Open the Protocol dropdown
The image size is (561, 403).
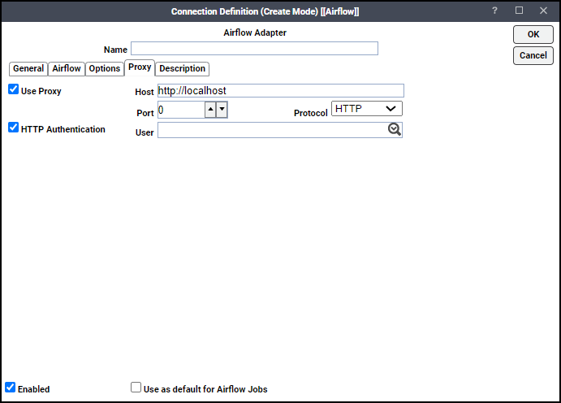[367, 108]
